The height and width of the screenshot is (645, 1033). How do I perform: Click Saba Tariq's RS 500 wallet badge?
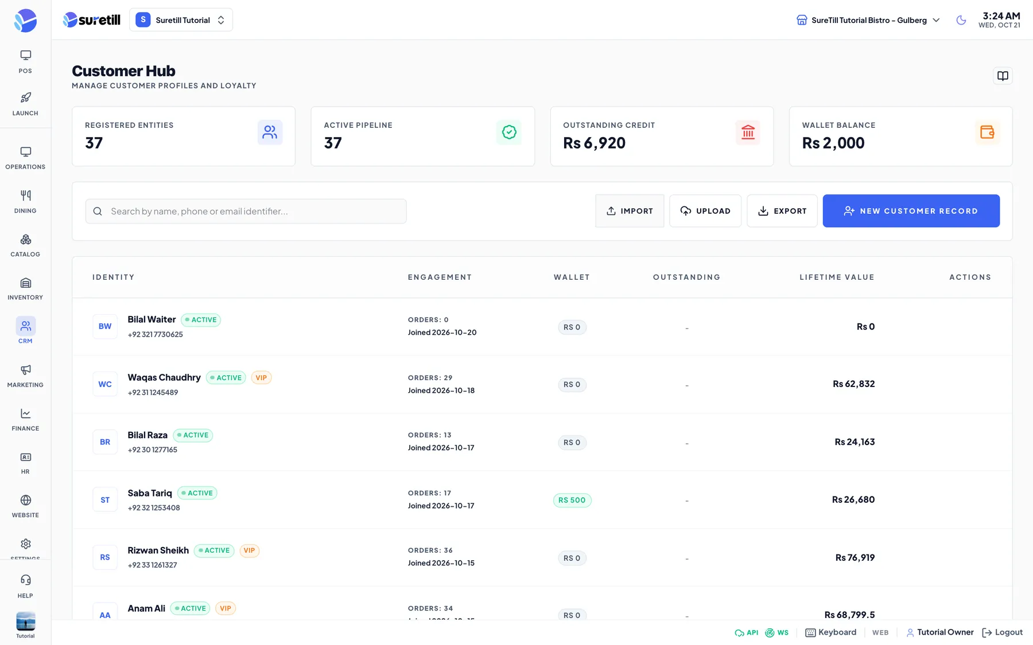tap(572, 500)
